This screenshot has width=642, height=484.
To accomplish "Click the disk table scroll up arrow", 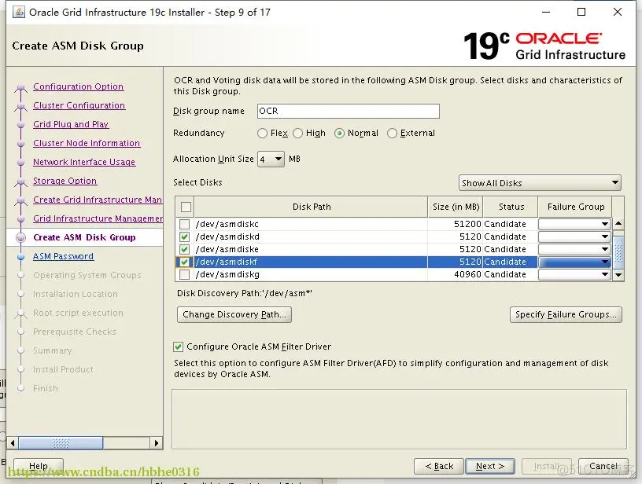I will pyautogui.click(x=618, y=224).
